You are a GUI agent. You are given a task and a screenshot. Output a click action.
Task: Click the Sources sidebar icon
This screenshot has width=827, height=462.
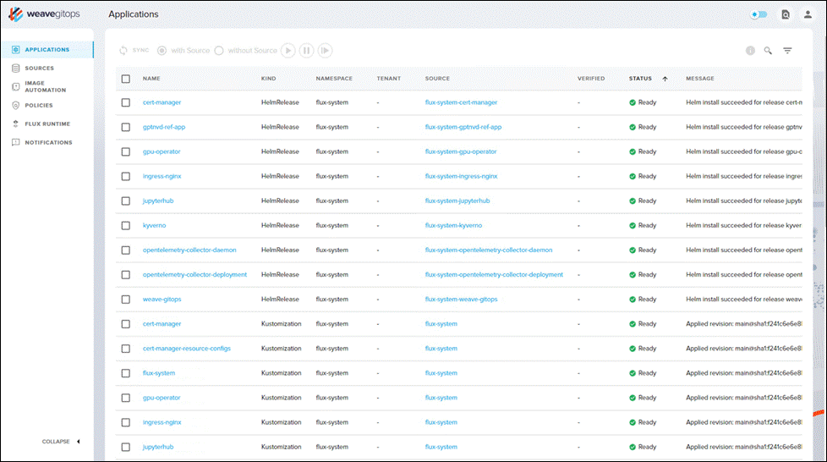[x=16, y=68]
